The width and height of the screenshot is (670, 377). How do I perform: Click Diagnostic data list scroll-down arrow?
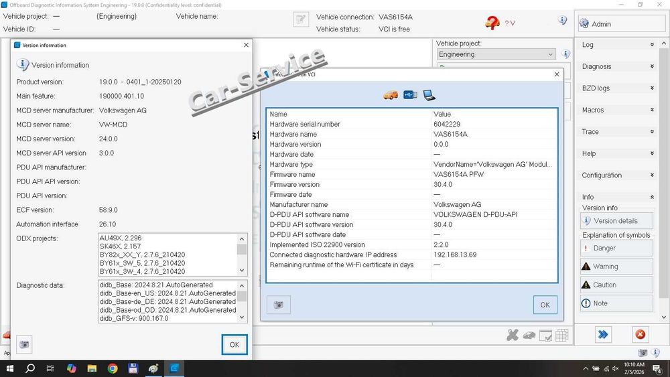tap(242, 317)
